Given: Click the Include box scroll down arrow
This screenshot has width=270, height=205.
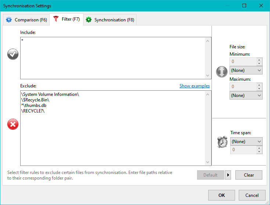Looking at the screenshot, I should pos(207,76).
